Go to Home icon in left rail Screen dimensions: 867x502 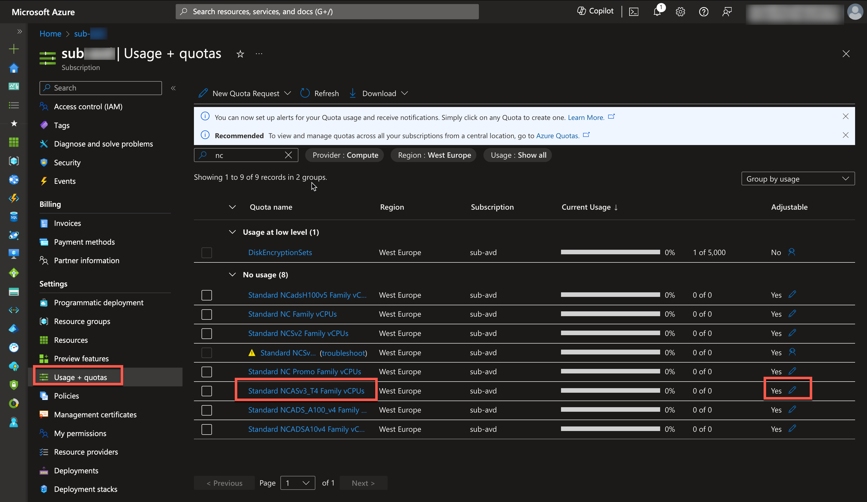click(x=14, y=68)
